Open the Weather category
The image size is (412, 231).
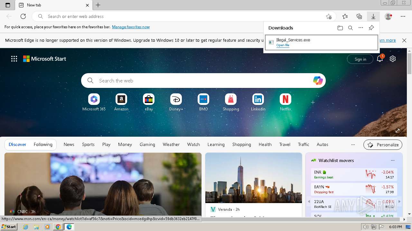[171, 145]
